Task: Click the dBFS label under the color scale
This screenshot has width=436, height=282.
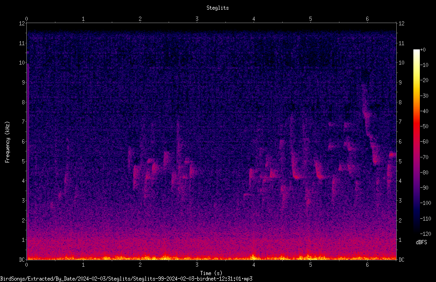Action: pos(421,242)
